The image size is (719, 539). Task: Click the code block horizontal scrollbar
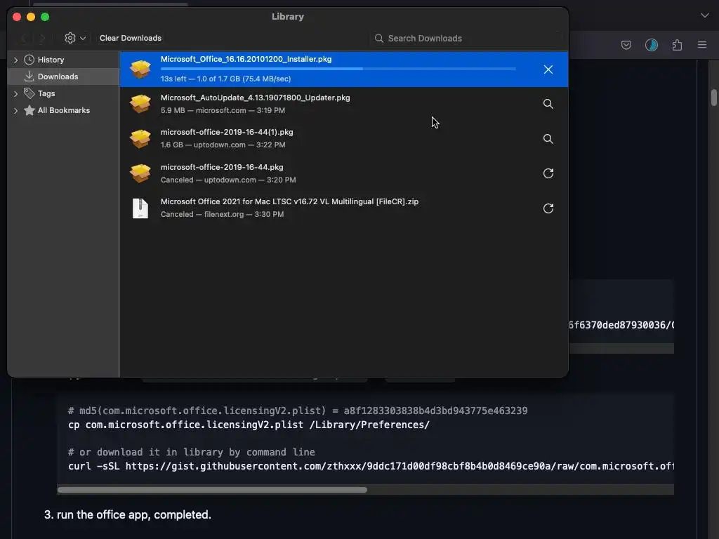coord(212,489)
